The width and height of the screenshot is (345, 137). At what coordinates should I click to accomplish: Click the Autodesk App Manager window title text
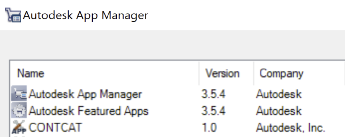point(86,15)
